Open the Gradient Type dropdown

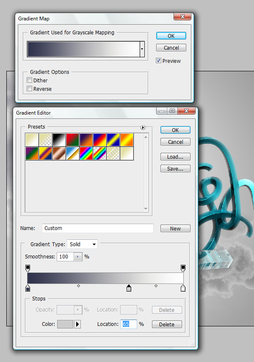click(x=82, y=244)
